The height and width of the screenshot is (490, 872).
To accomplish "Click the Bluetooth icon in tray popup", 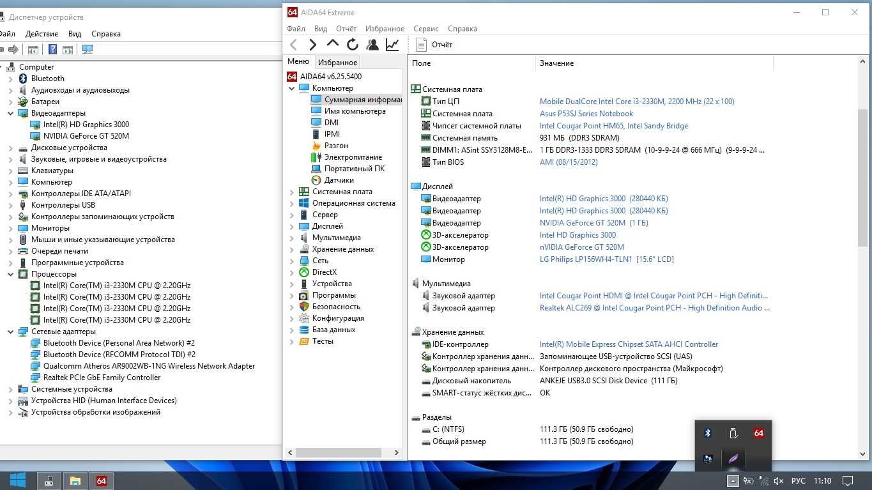I will [708, 433].
